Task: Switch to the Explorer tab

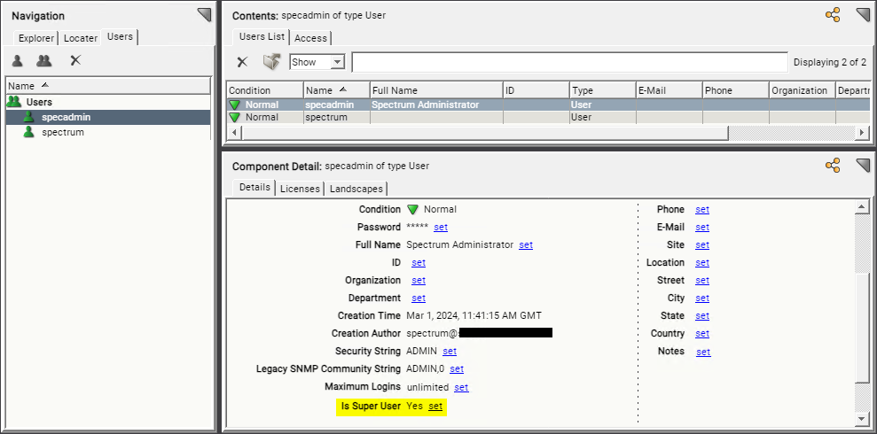Action: [37, 38]
